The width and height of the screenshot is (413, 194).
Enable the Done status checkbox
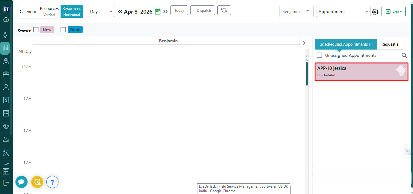[63, 30]
